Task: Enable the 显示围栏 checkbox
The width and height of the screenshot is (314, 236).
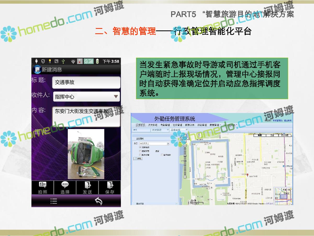Action: [162, 155]
